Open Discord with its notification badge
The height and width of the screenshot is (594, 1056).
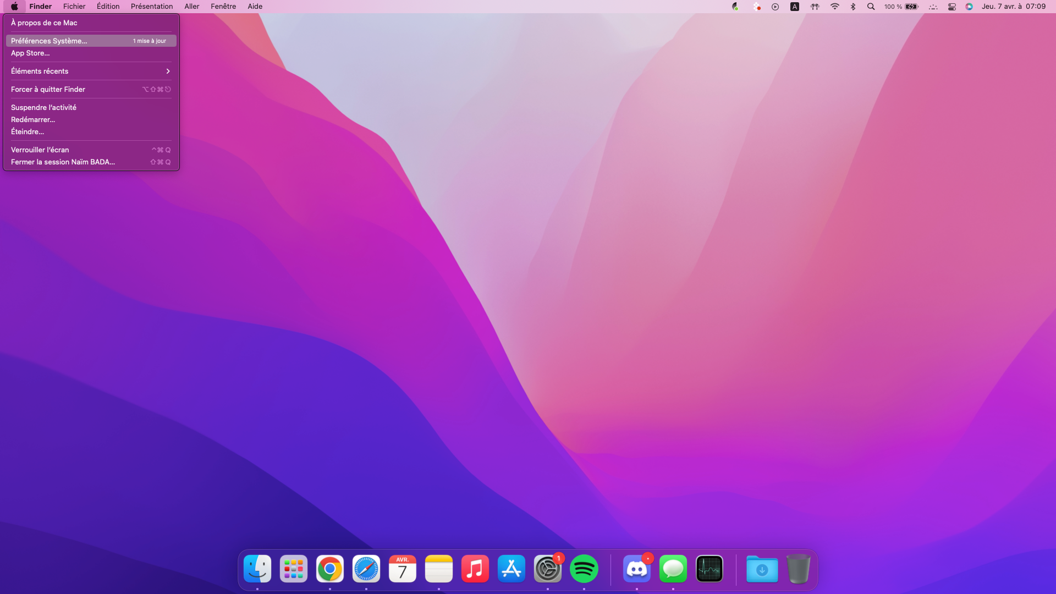click(636, 569)
